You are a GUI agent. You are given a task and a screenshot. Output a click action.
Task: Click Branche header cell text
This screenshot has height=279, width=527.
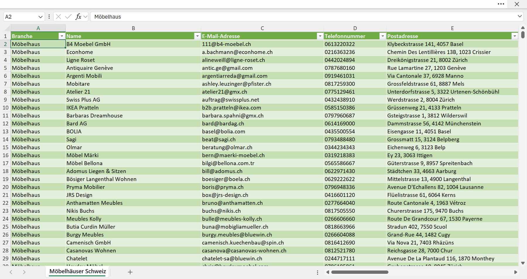pos(22,36)
